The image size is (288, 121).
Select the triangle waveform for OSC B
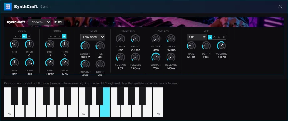55,36
